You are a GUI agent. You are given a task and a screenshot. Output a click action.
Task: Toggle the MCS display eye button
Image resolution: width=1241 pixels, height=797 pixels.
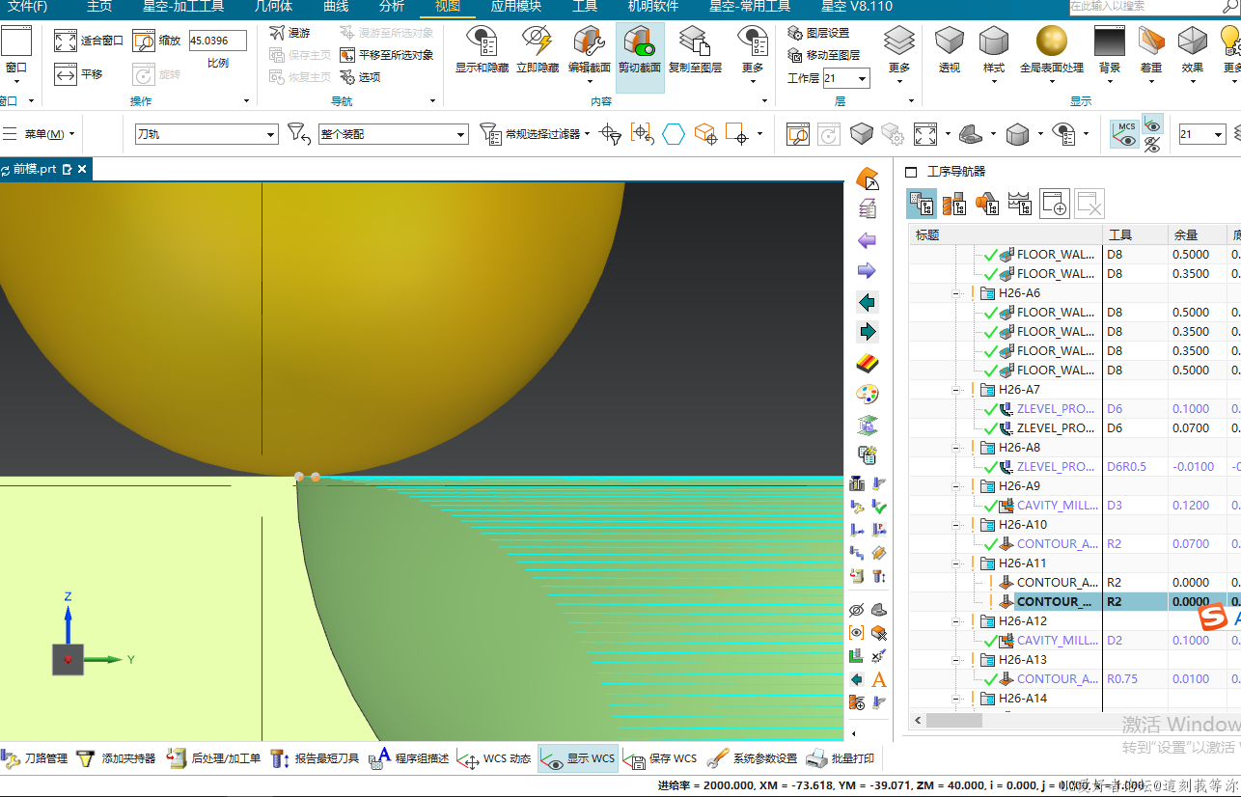[1125, 134]
